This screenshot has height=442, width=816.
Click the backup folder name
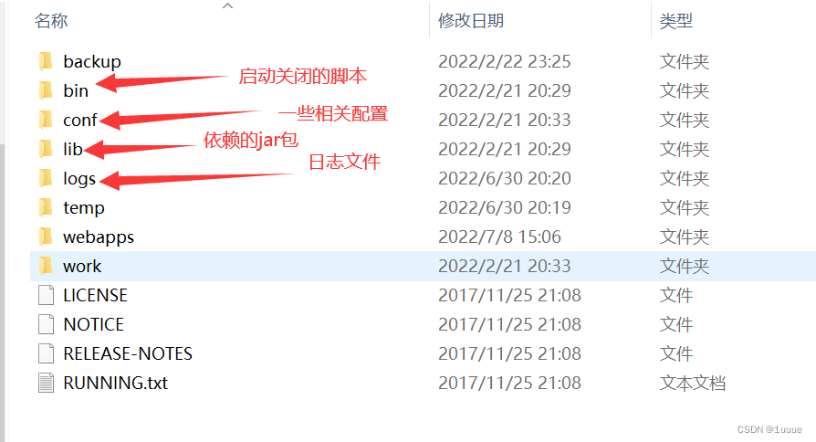coord(92,62)
